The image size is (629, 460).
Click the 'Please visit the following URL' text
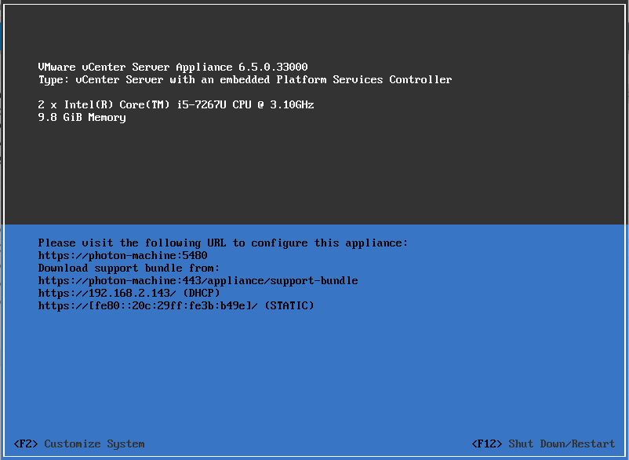click(x=223, y=243)
